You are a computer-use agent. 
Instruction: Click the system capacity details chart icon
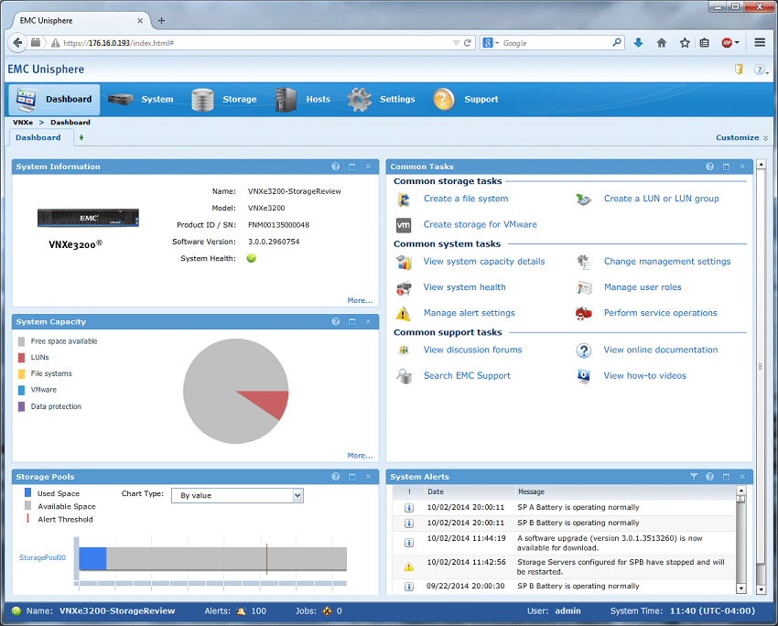click(x=404, y=262)
